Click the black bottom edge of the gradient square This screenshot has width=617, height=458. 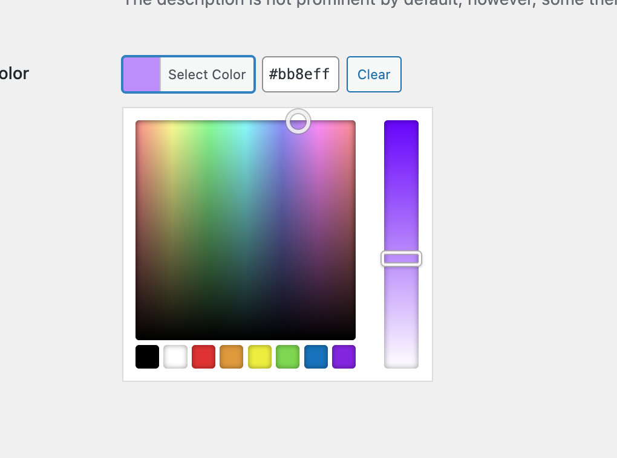click(x=245, y=334)
